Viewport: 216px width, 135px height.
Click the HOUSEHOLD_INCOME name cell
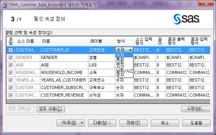pos(64,73)
